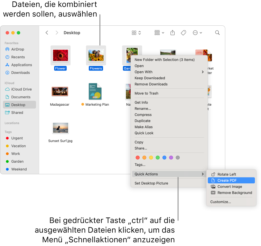Apply the blue tag color
This screenshot has width=261, height=246.
(164, 158)
